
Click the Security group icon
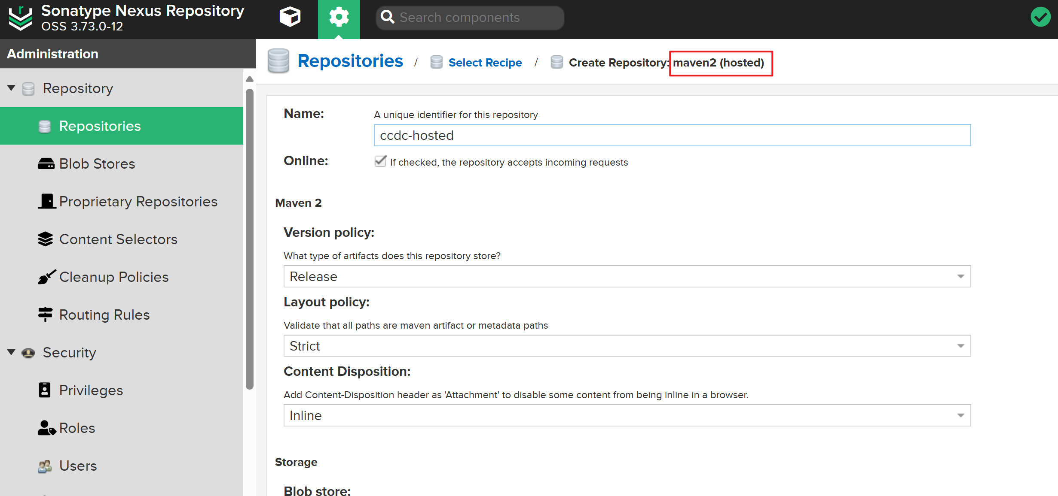tap(28, 353)
